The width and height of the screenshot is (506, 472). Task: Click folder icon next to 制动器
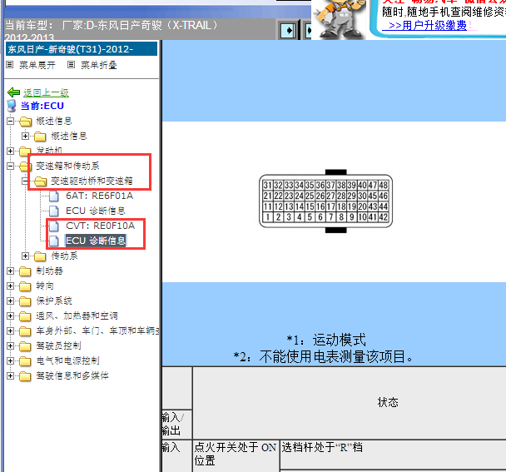point(25,271)
